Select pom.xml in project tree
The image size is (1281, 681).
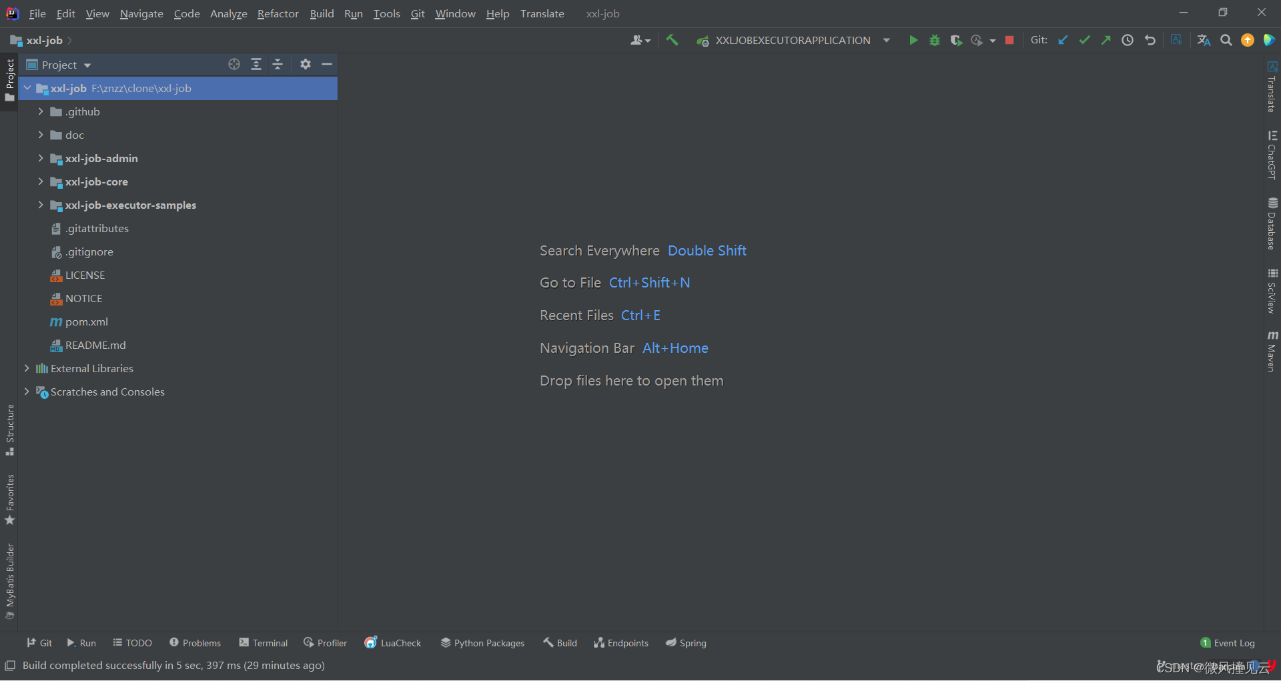[86, 321]
